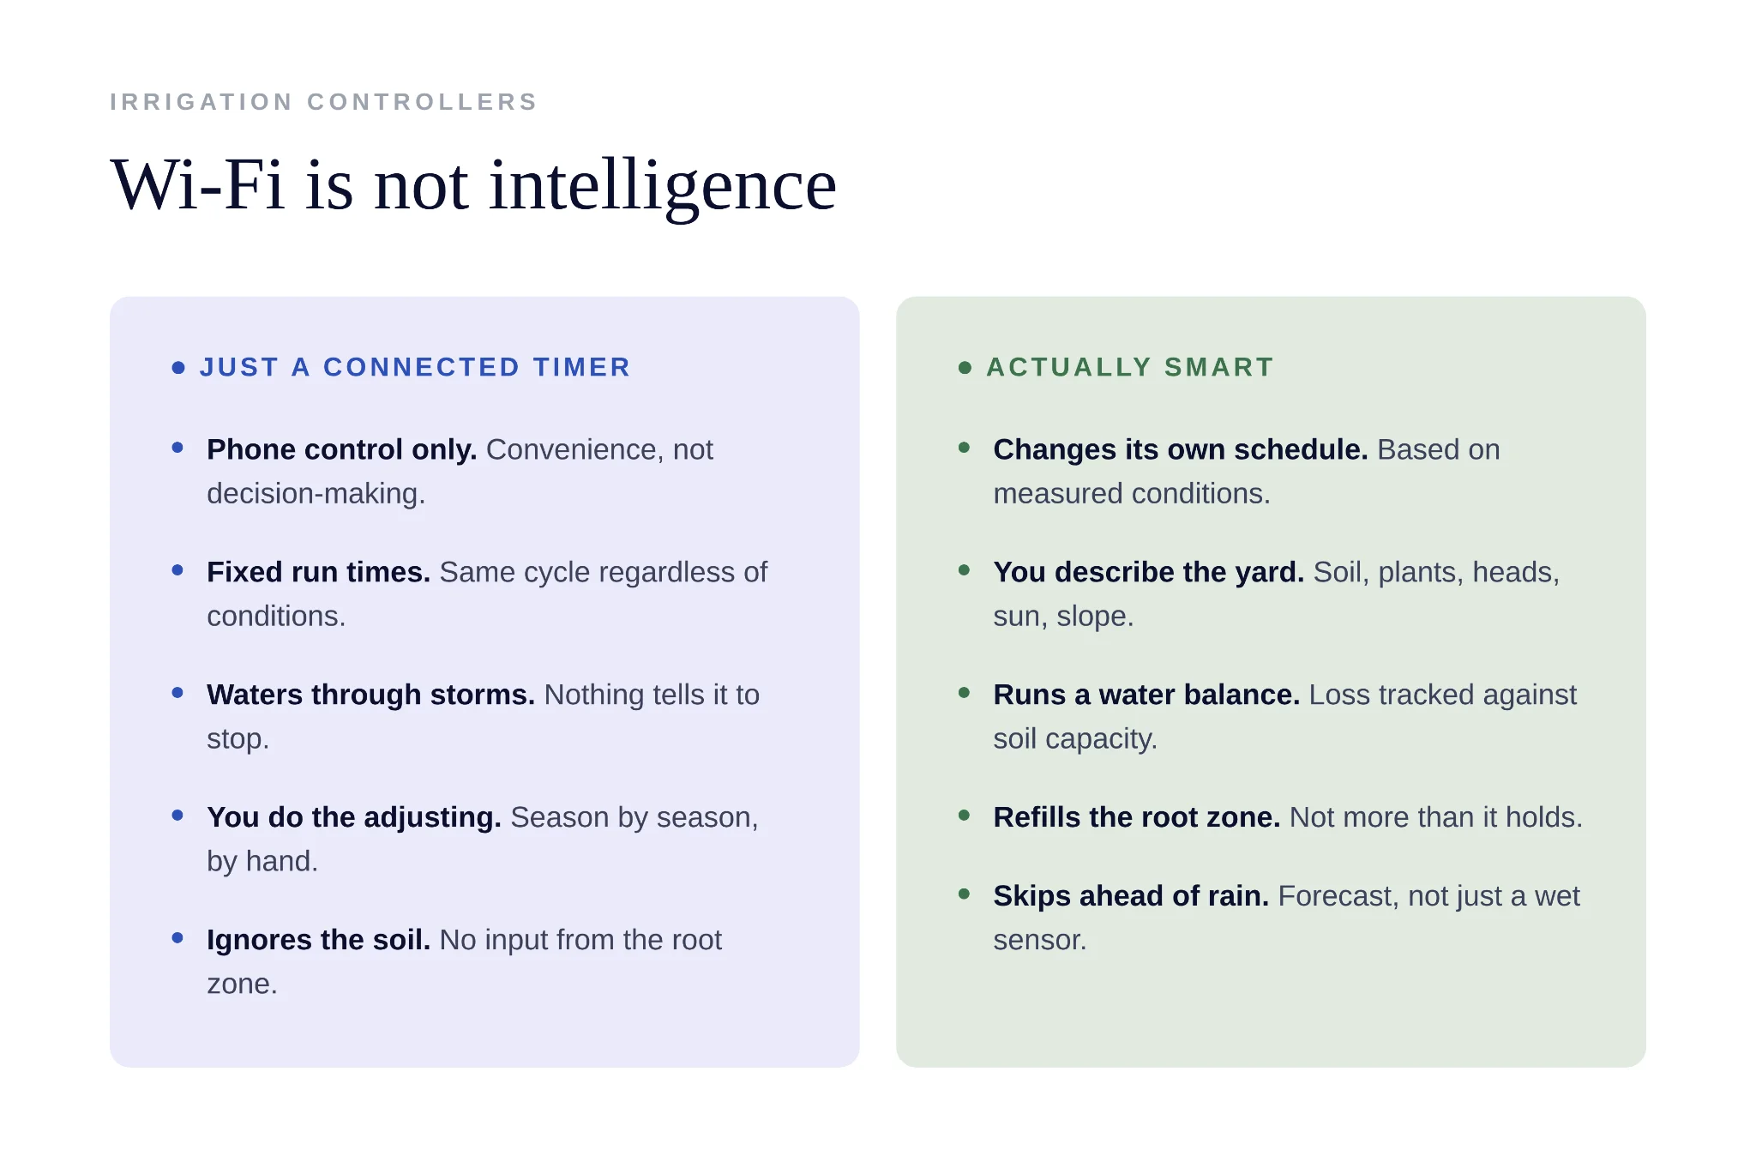
Task: Select the Refills the root zone text
Action: click(x=1136, y=817)
